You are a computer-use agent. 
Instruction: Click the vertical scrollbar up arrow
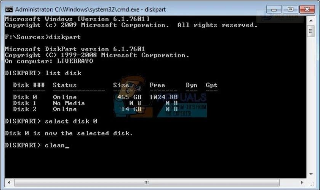click(311, 21)
